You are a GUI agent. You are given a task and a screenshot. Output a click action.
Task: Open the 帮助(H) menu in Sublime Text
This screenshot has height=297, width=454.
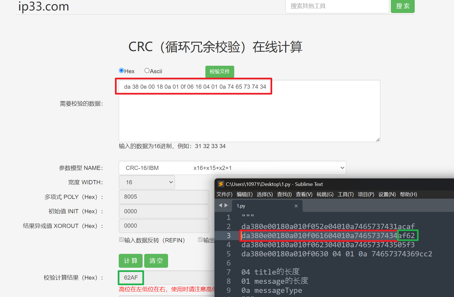(409, 195)
